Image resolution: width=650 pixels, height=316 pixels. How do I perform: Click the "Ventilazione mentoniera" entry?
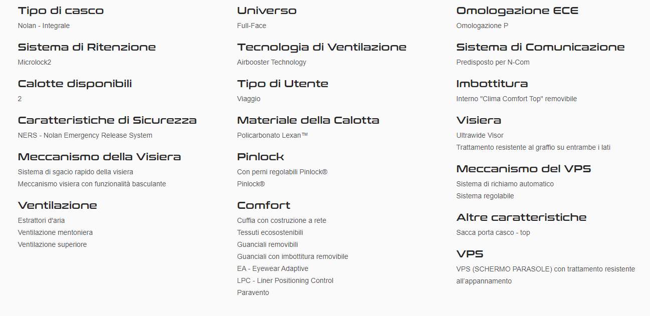tap(55, 232)
